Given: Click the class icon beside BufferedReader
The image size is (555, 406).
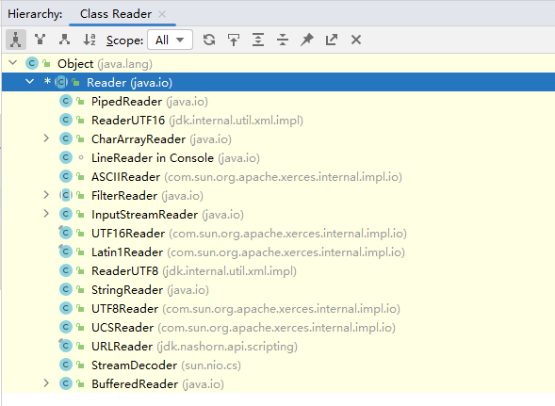Looking at the screenshot, I should [x=66, y=383].
